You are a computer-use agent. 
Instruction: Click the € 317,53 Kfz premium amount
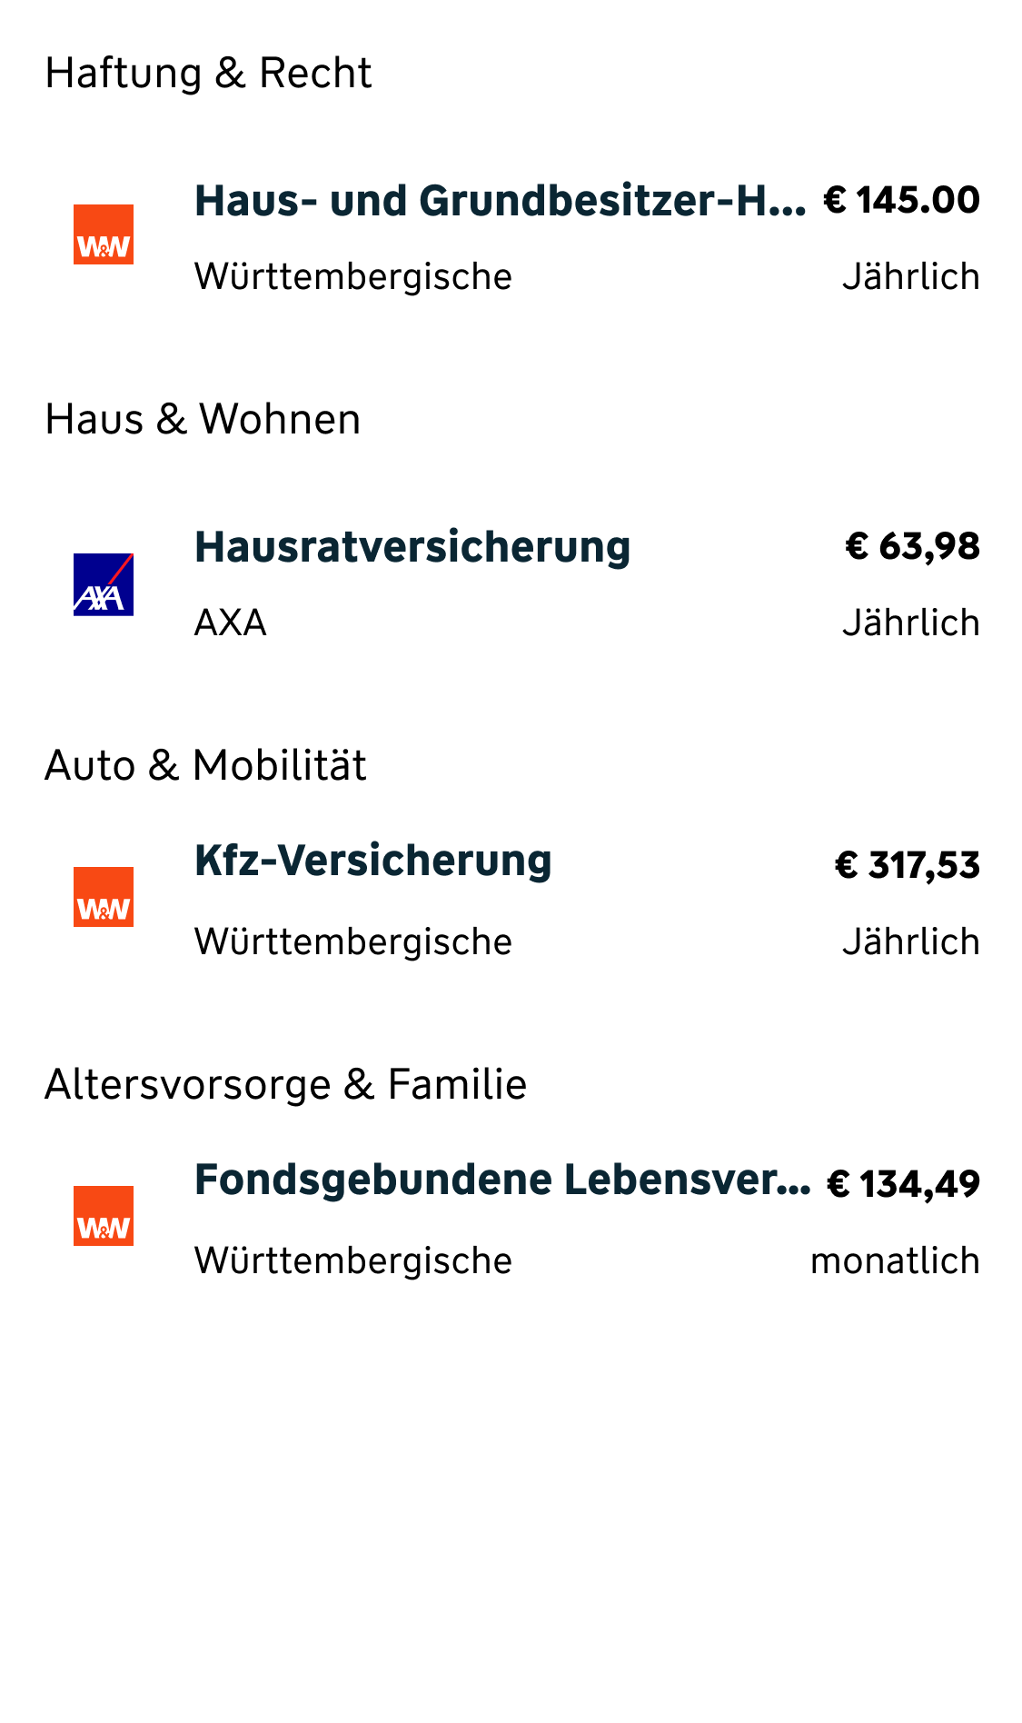[x=907, y=865]
